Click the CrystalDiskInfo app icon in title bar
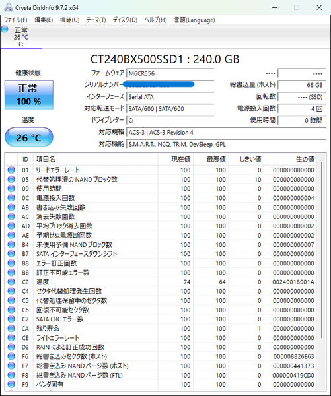 pyautogui.click(x=8, y=7)
